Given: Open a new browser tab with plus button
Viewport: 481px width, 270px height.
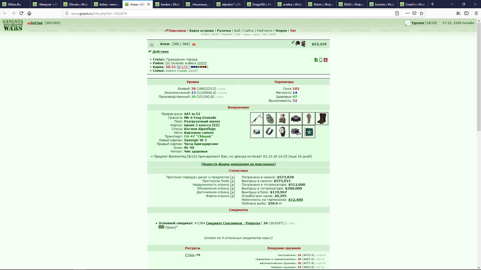Looking at the screenshot, I should pos(432,4).
